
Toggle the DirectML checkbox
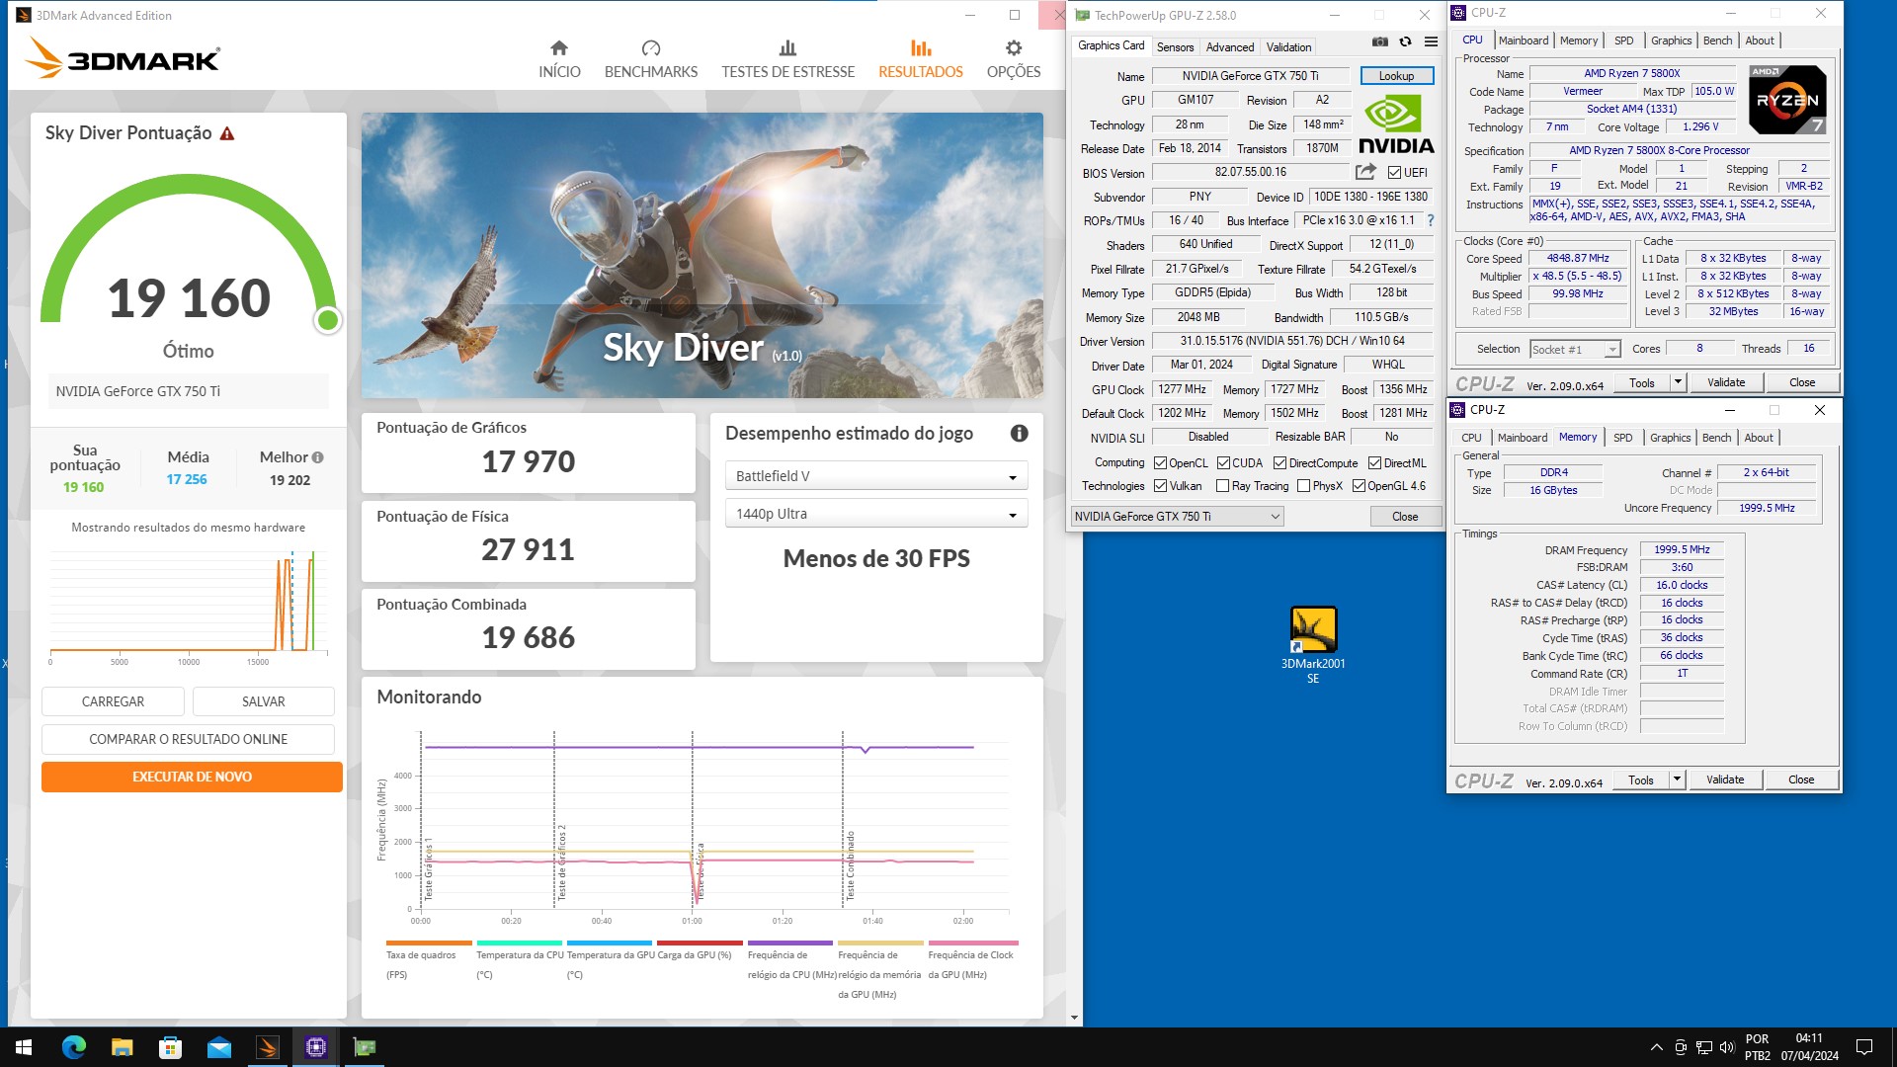[1374, 462]
